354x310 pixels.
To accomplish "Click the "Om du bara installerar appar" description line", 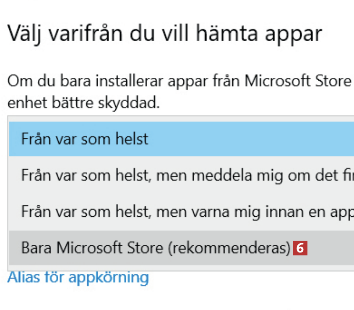I will (x=179, y=81).
